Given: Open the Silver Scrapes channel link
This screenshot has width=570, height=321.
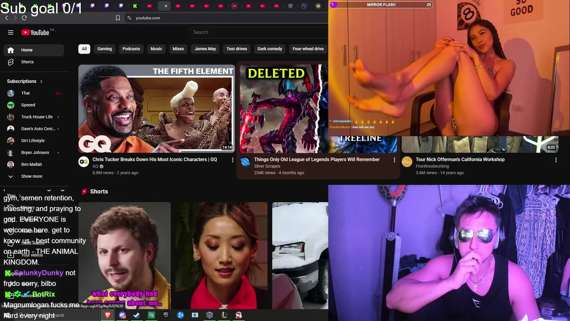Looking at the screenshot, I should (x=267, y=166).
